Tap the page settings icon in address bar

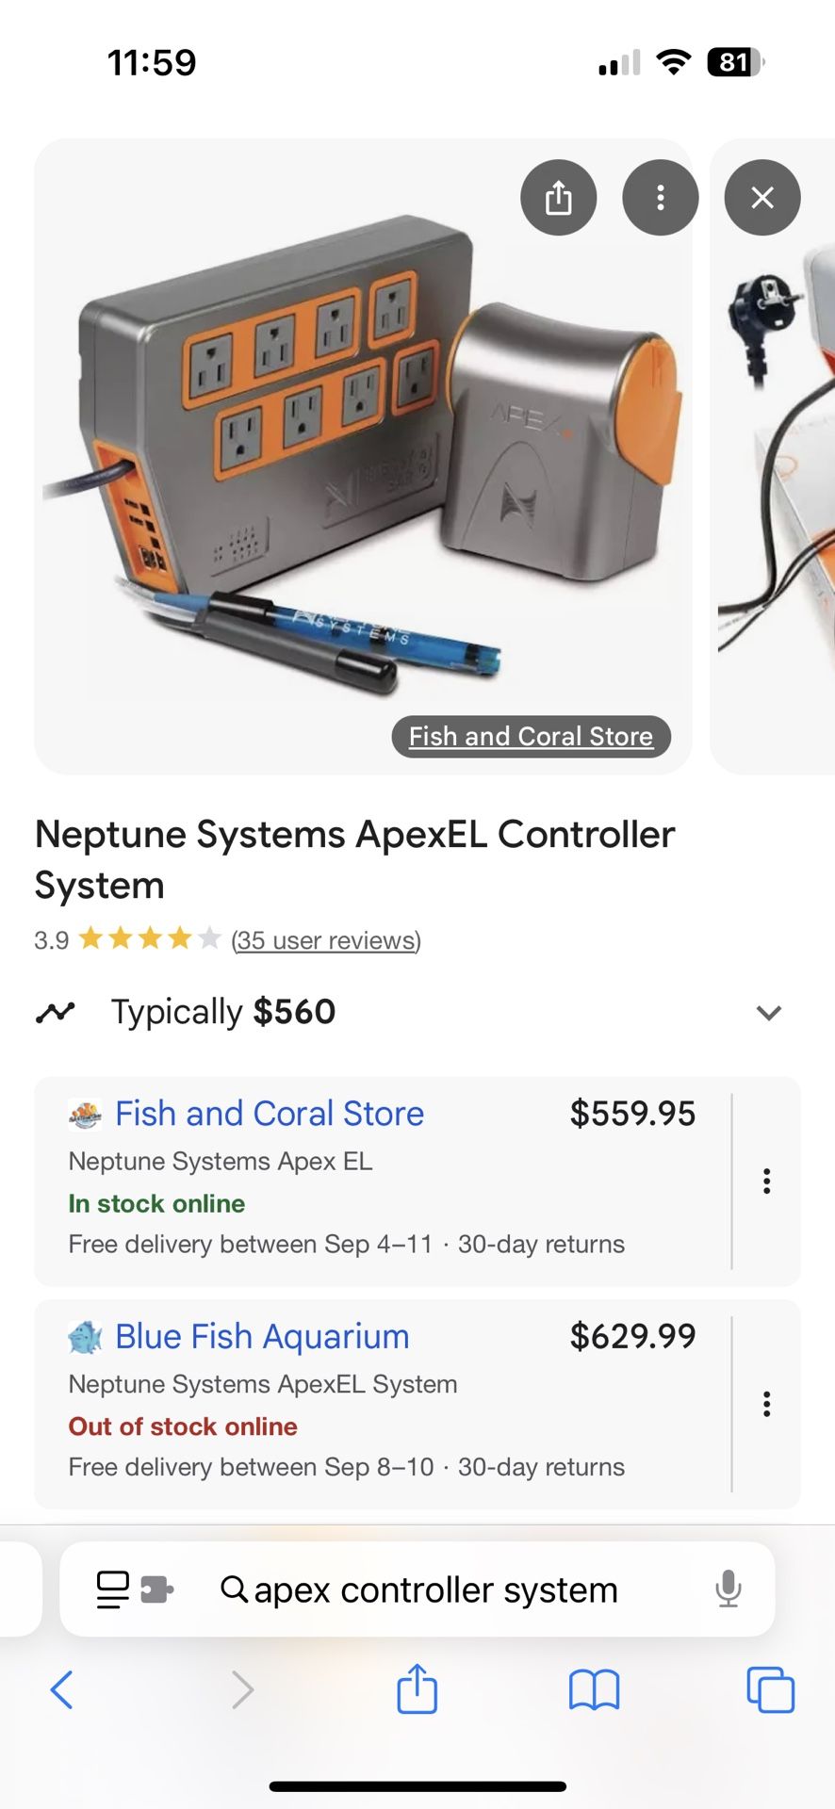tap(112, 1589)
